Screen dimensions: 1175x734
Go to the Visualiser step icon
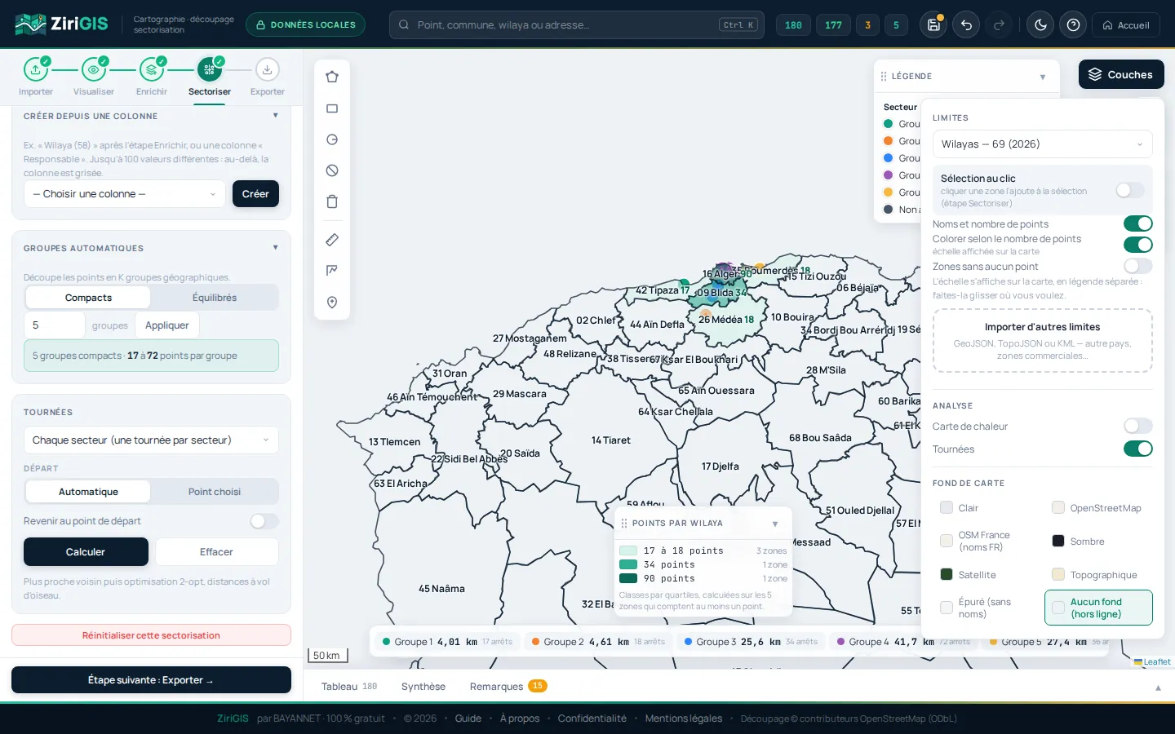pyautogui.click(x=94, y=69)
